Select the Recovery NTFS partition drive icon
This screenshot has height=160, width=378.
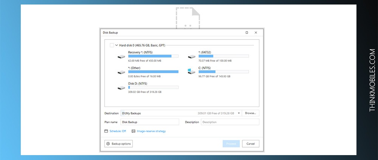click(121, 57)
